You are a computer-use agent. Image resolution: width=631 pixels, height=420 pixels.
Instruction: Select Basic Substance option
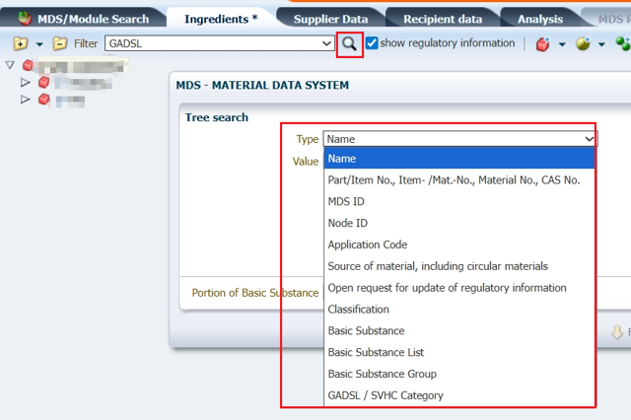click(x=459, y=330)
